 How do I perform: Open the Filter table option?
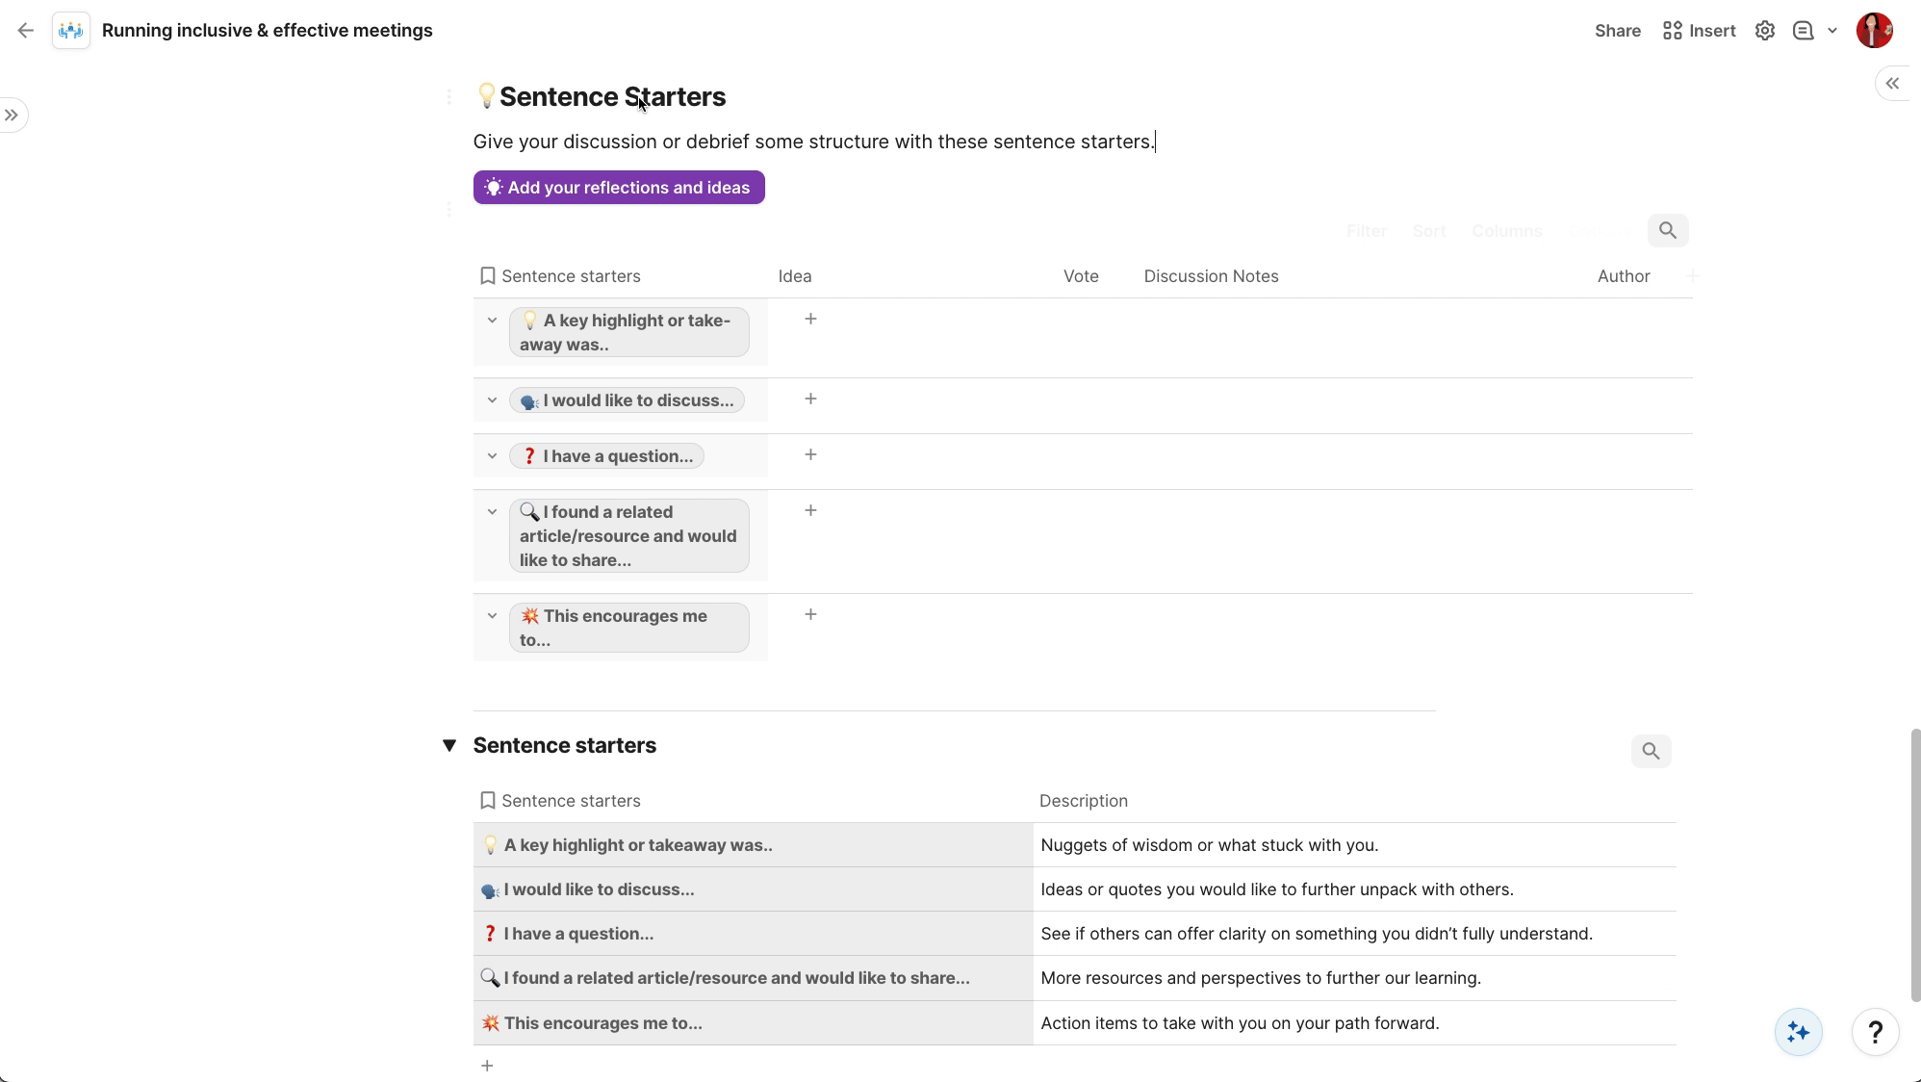[x=1367, y=231]
